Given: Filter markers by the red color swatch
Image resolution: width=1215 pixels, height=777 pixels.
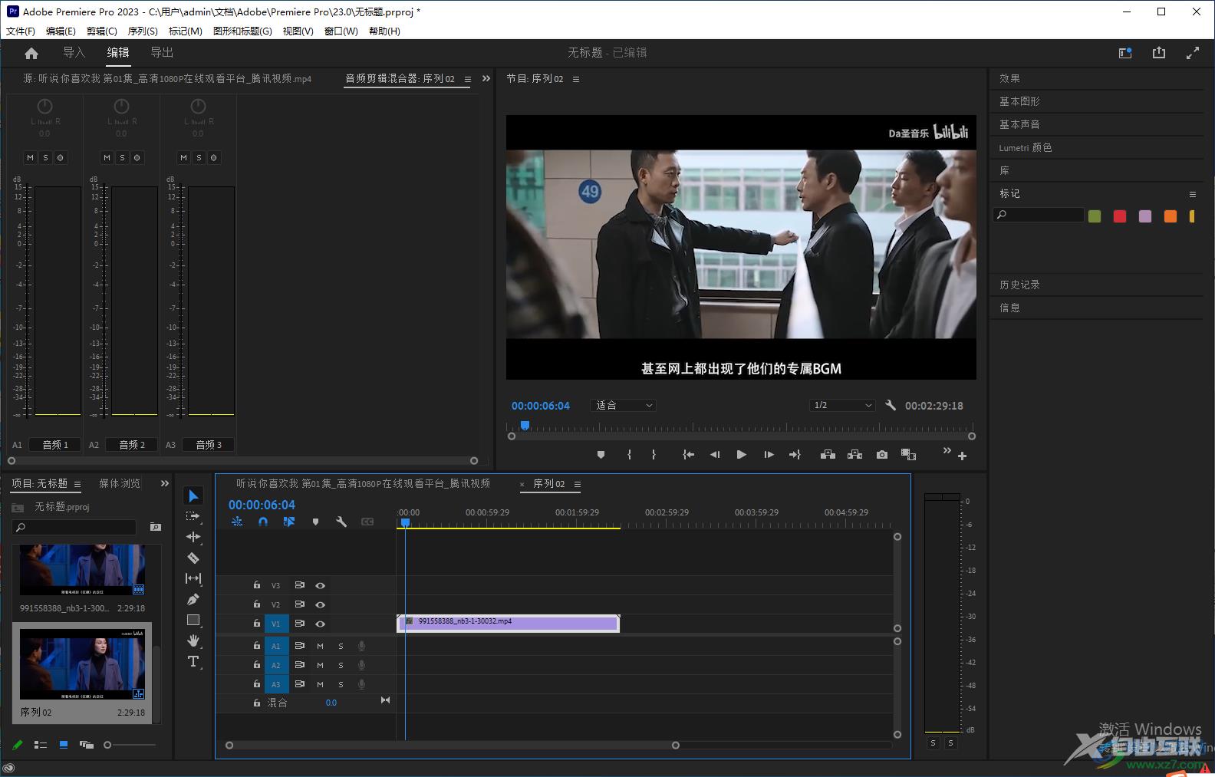Looking at the screenshot, I should click(x=1120, y=216).
